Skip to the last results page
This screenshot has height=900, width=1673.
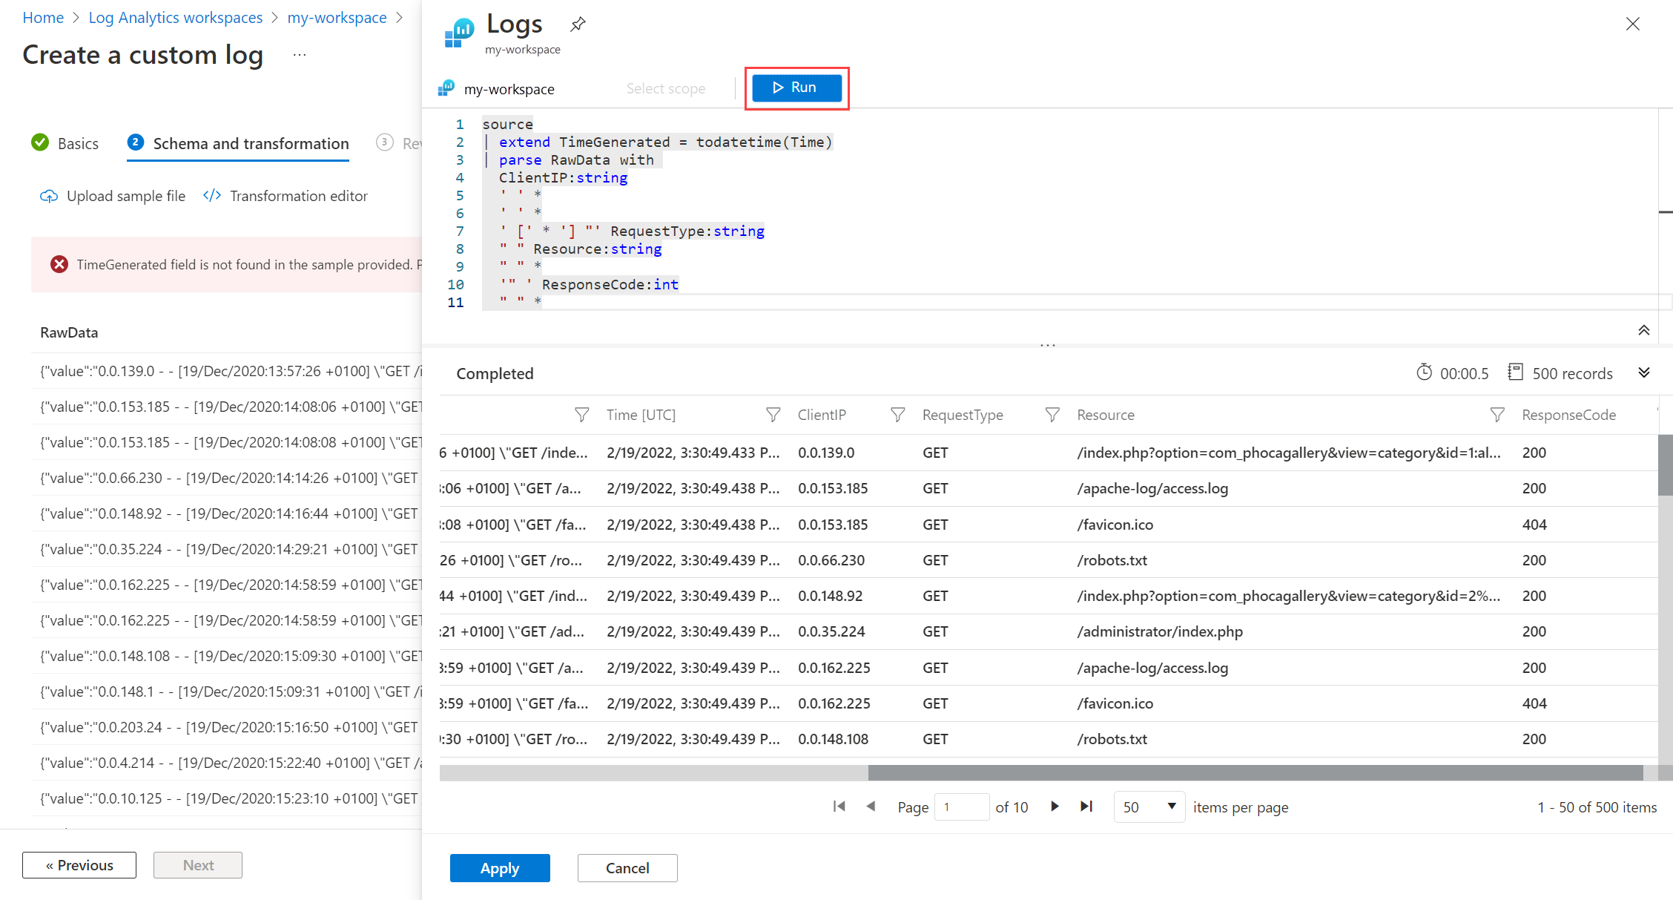pyautogui.click(x=1086, y=807)
